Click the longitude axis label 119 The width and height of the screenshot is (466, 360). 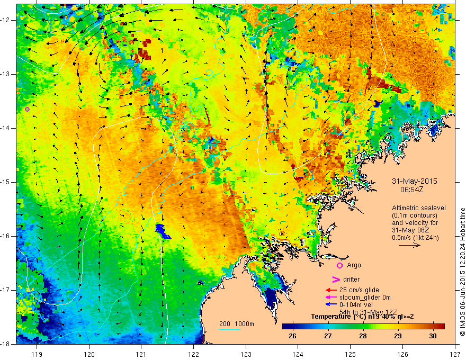coord(37,354)
